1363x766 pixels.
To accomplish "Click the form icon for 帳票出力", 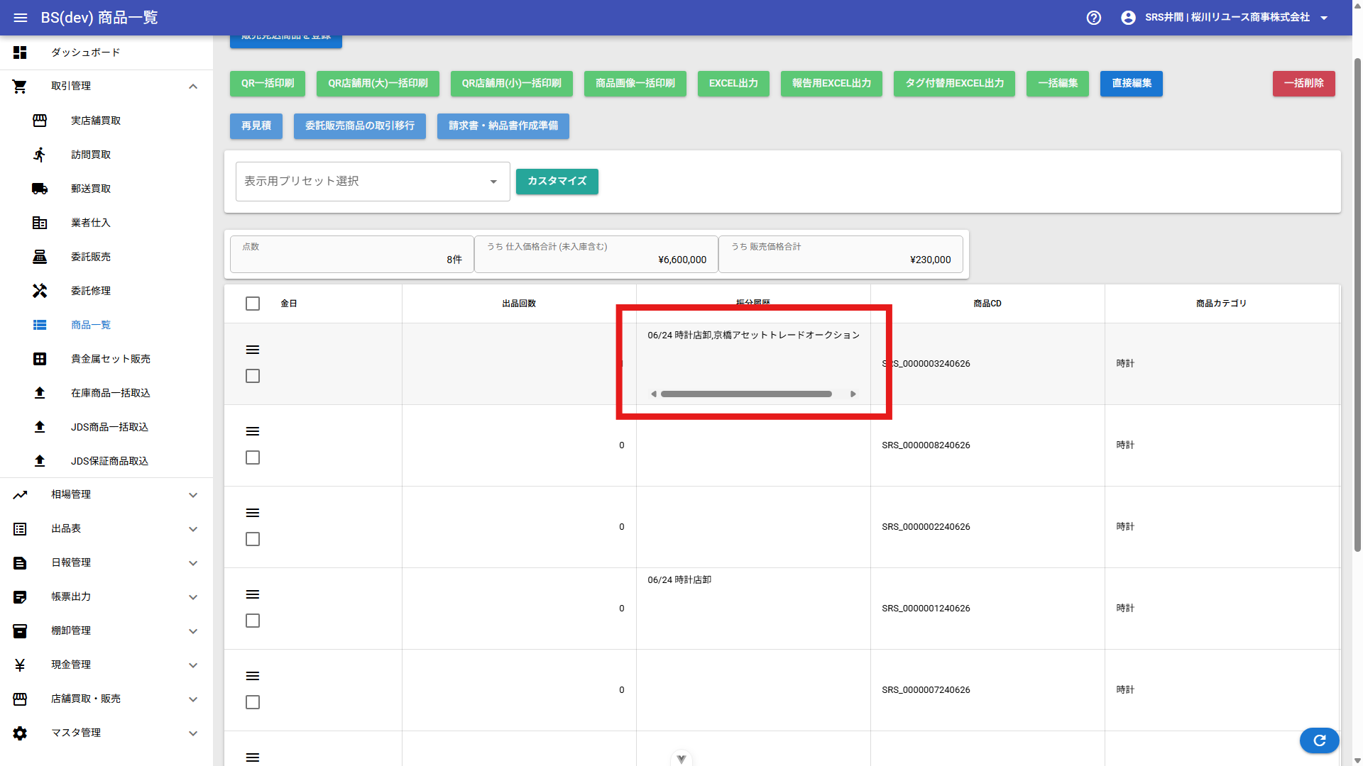I will pyautogui.click(x=20, y=597).
